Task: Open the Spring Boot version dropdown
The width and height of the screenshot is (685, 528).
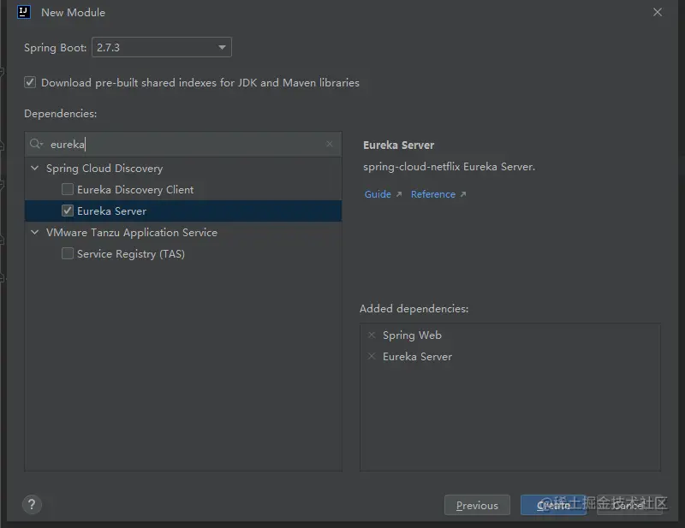Action: click(x=162, y=47)
